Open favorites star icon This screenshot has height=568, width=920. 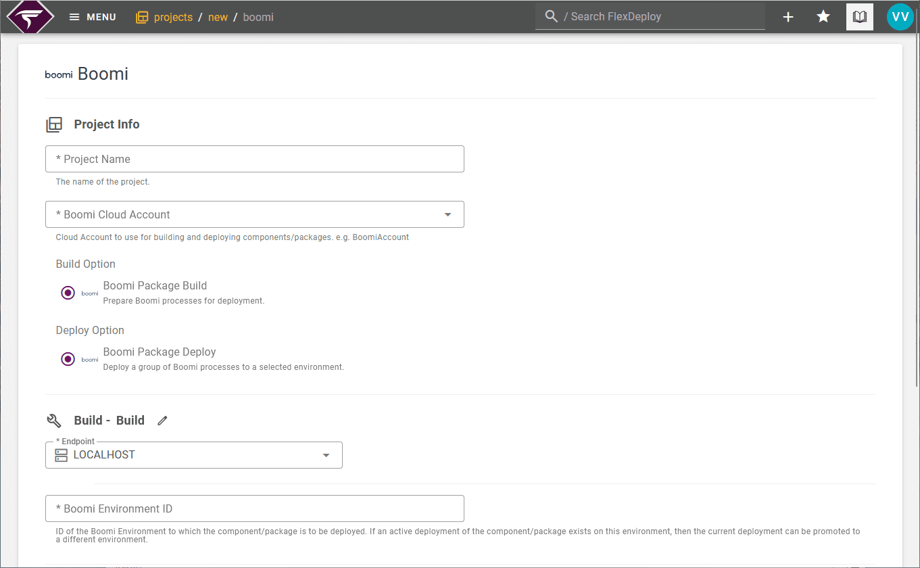click(823, 17)
